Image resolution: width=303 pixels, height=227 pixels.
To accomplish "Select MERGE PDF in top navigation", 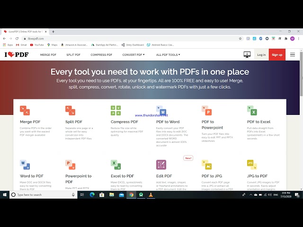I will 48,55.
